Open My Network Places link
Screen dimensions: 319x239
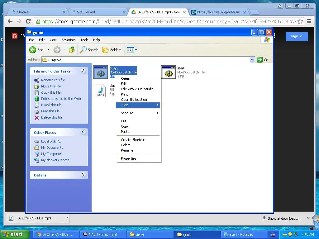pos(55,160)
